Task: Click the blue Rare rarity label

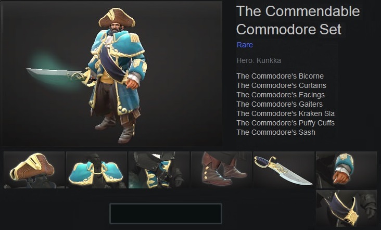Action: click(x=245, y=45)
